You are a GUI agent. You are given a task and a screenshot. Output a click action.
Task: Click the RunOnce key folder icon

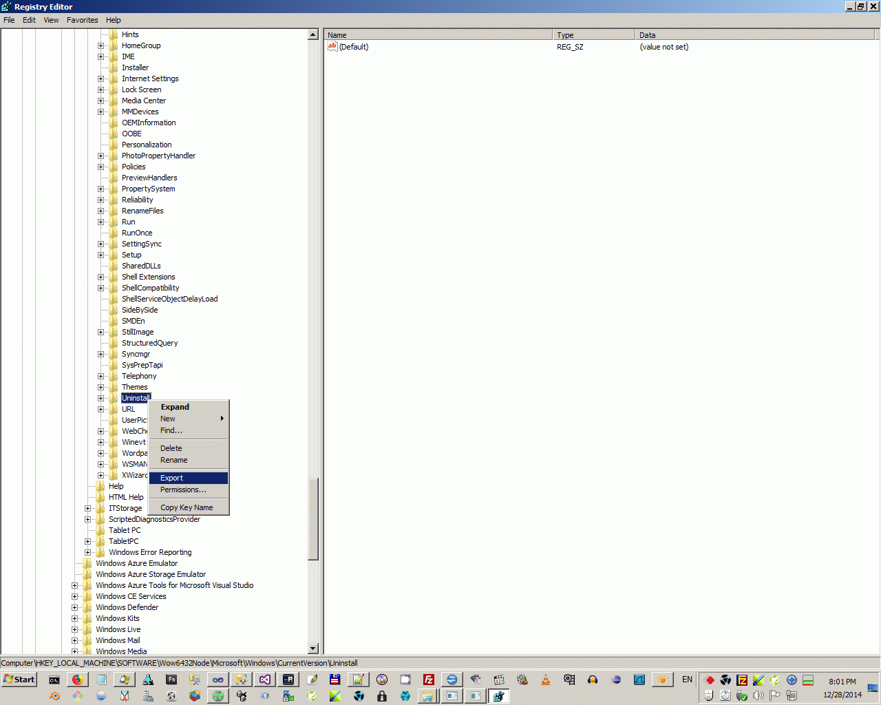(114, 233)
